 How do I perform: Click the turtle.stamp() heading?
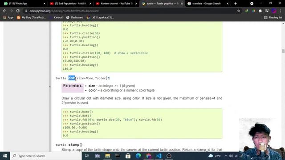tap(69, 144)
